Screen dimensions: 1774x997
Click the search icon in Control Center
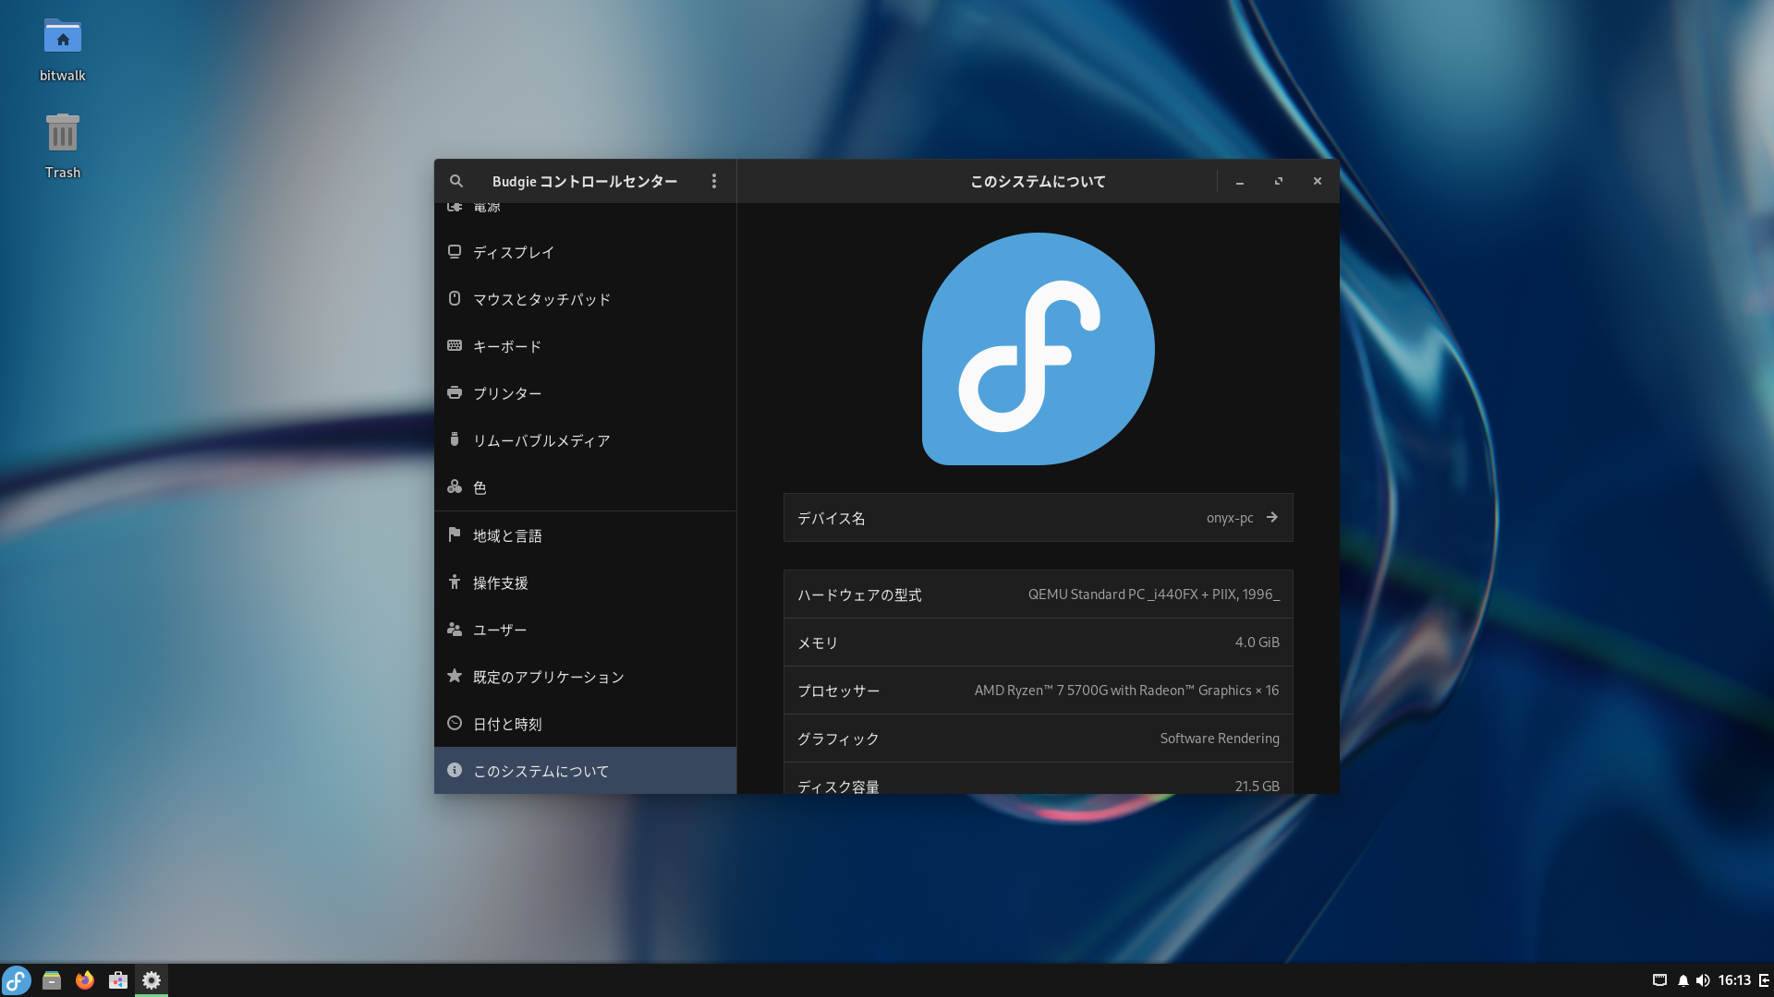pyautogui.click(x=456, y=181)
